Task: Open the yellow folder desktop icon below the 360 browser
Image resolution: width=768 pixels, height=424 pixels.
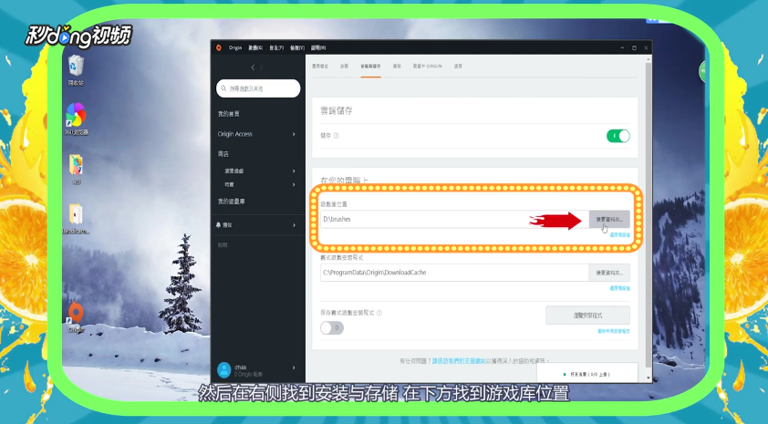Action: click(x=76, y=169)
